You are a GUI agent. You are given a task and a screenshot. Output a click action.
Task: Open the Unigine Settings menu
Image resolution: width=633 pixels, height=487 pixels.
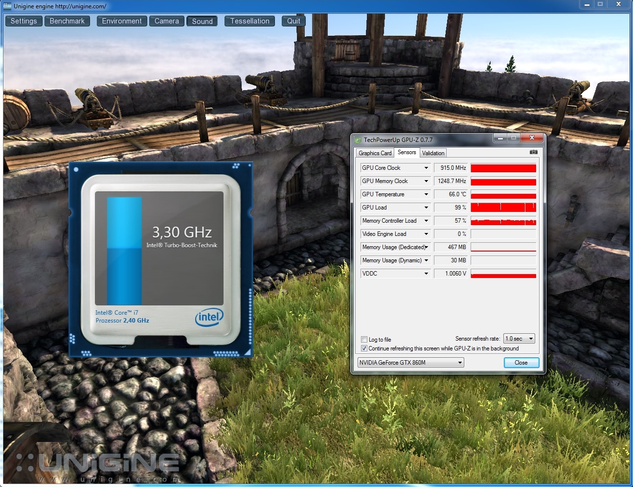(x=23, y=21)
